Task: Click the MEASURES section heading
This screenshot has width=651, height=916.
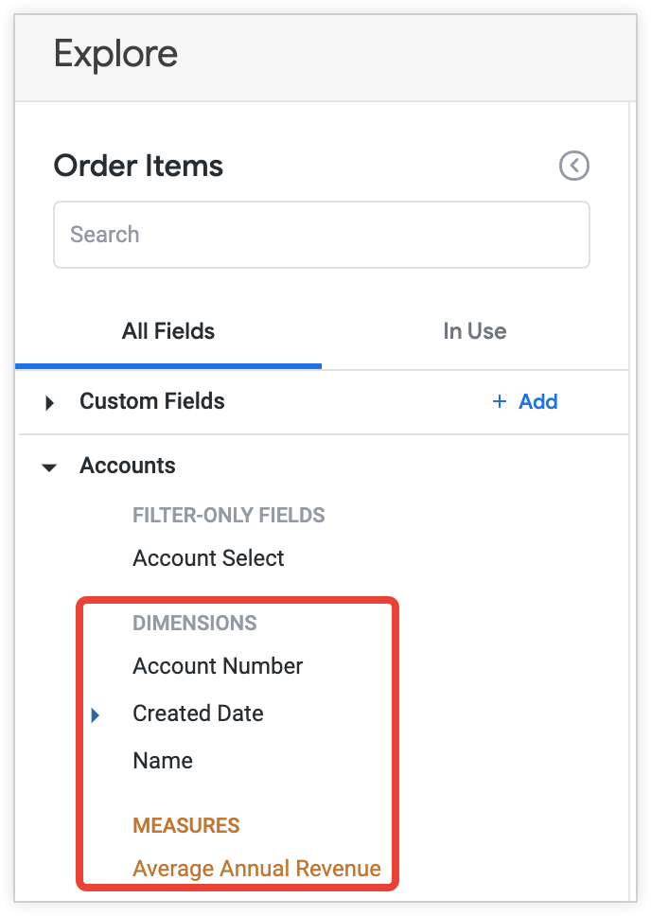Action: [x=186, y=825]
